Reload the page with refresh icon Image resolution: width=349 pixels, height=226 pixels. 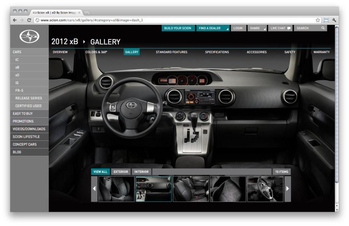(29, 20)
